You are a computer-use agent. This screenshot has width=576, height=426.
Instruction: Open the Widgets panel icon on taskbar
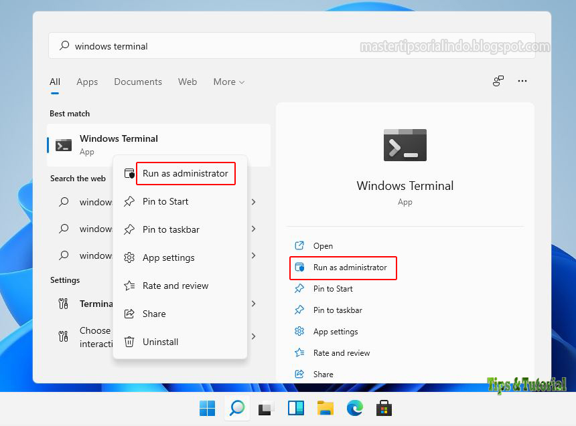coord(296,408)
